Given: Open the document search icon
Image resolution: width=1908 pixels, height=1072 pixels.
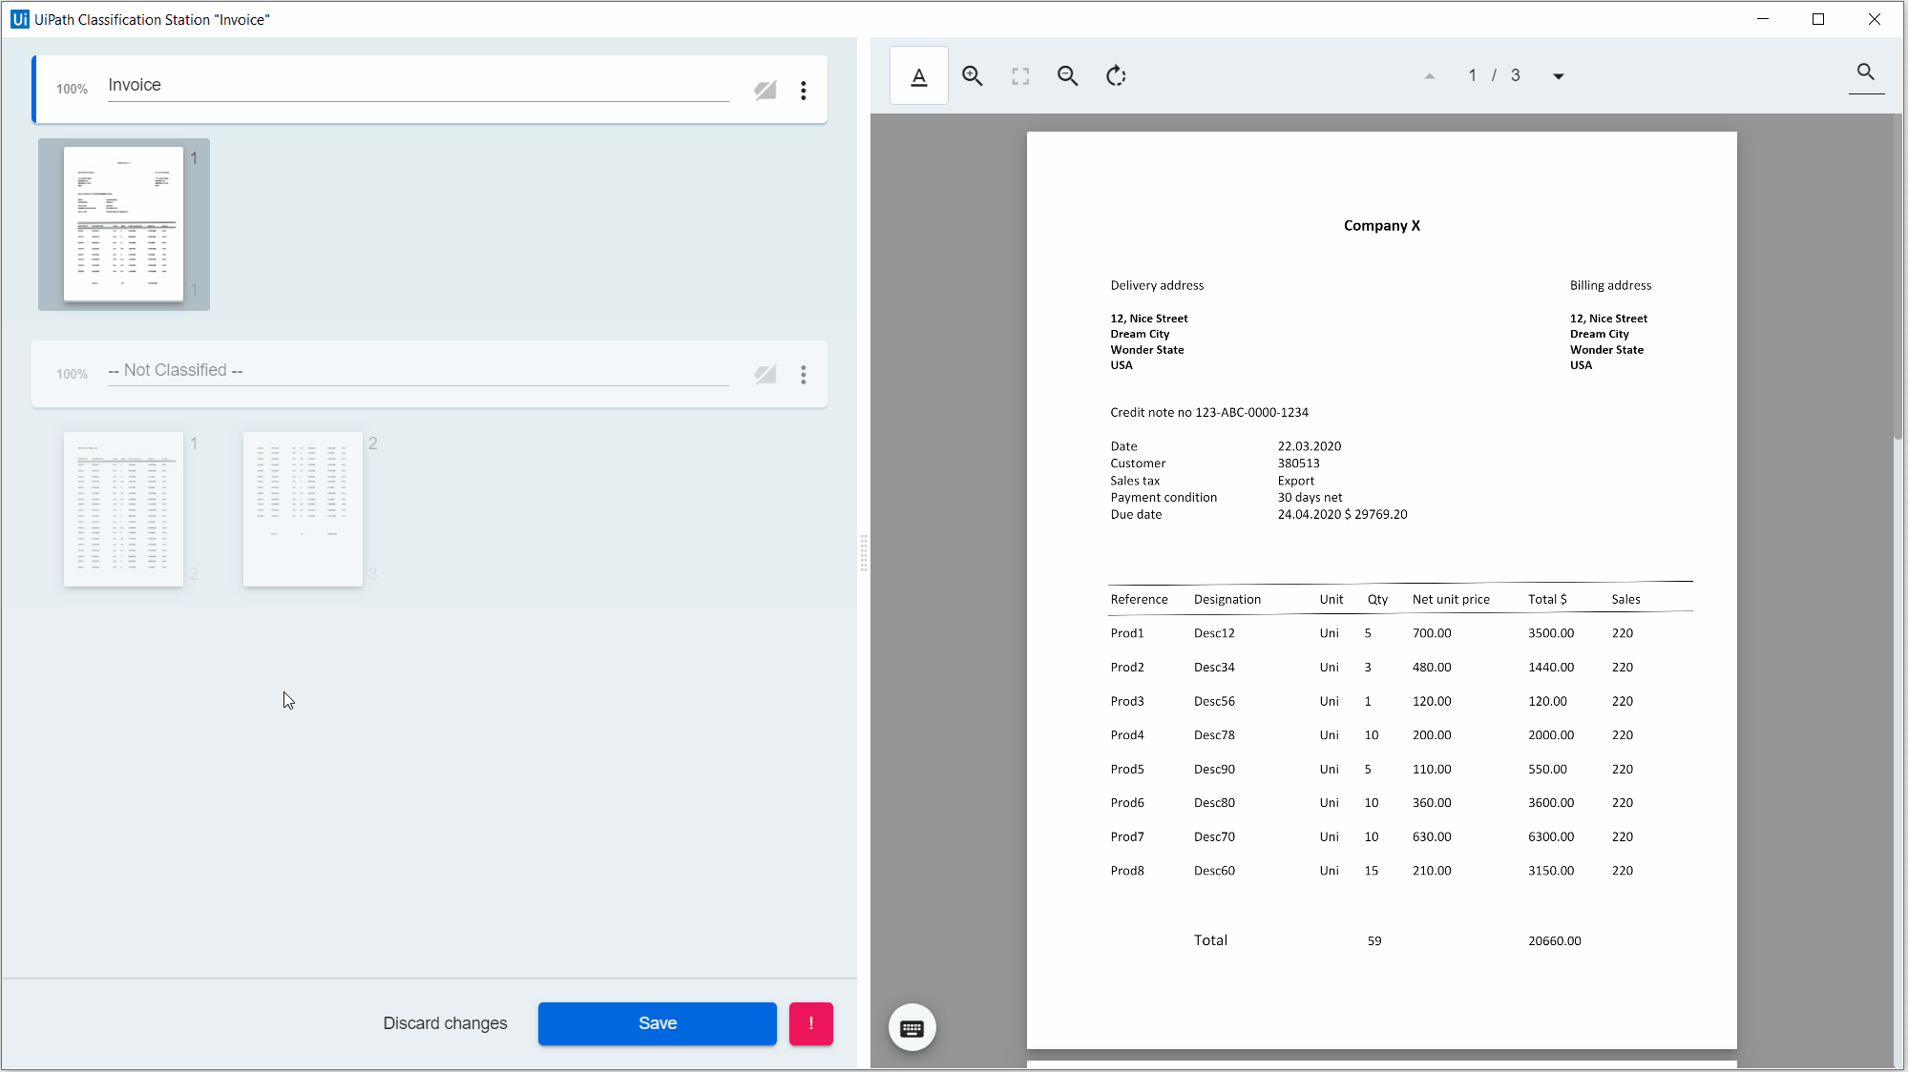Looking at the screenshot, I should pos(1866,72).
